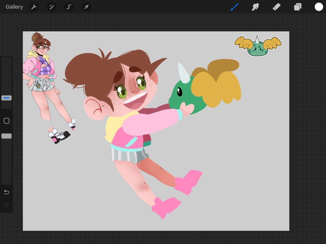Screen dimensions: 326x244
Task: Undo the last stroke
Action: point(7,192)
